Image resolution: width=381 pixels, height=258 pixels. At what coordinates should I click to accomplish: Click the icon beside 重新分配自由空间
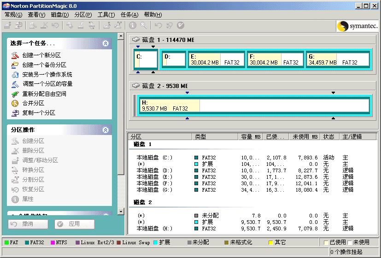(x=15, y=94)
